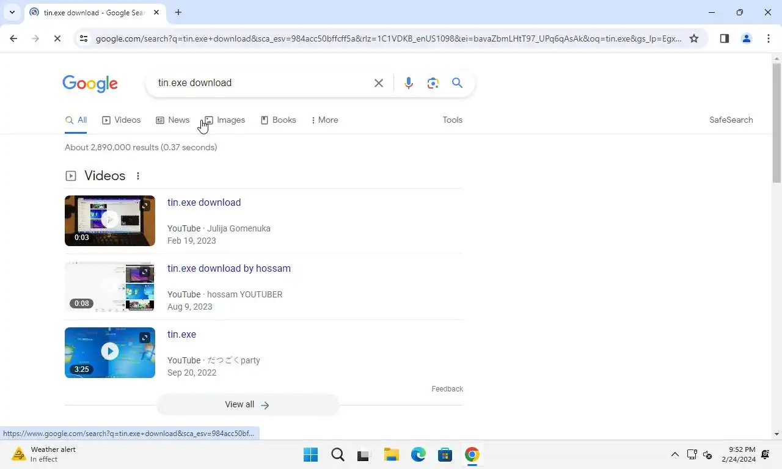Viewport: 782px width, 469px height.
Task: Click the Chrome taskbar icon
Action: point(472,454)
